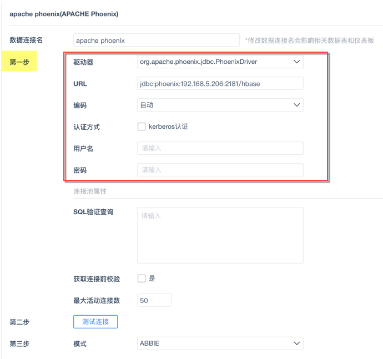Click the SQL验证查询 label
The image size is (383, 359).
click(x=93, y=212)
